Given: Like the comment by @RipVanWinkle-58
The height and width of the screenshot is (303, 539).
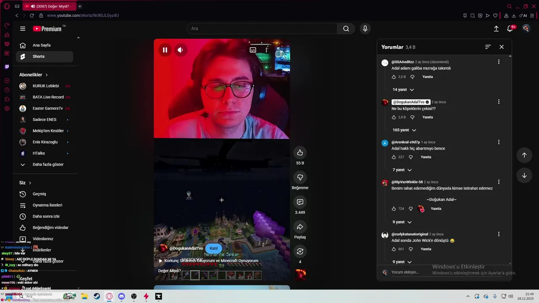Looking at the screenshot, I should pos(394,209).
